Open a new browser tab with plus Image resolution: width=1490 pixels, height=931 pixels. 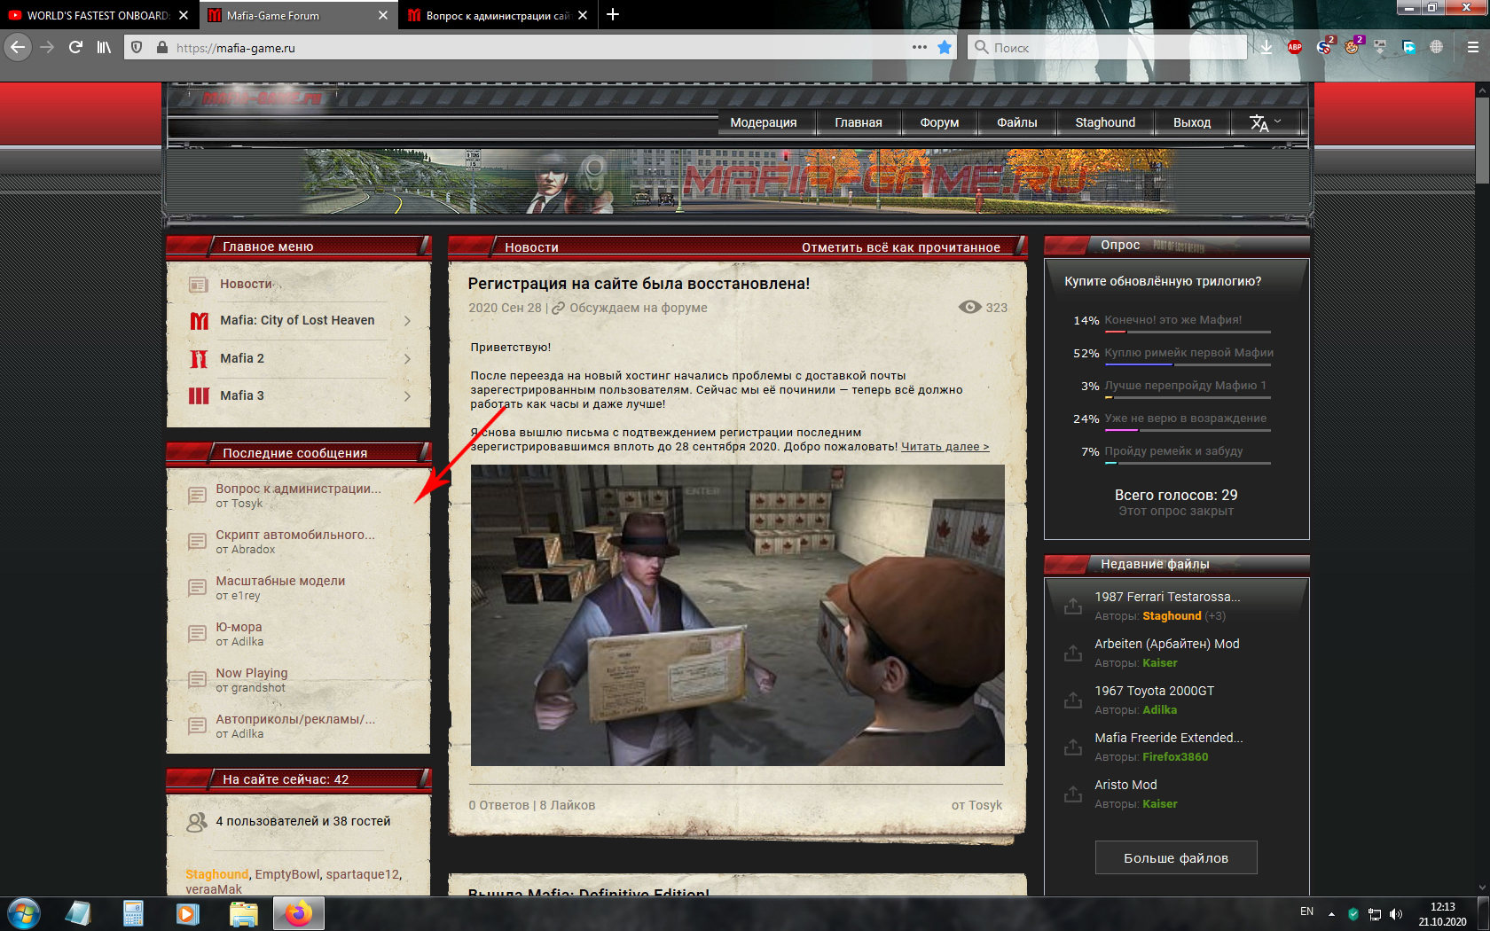(613, 14)
